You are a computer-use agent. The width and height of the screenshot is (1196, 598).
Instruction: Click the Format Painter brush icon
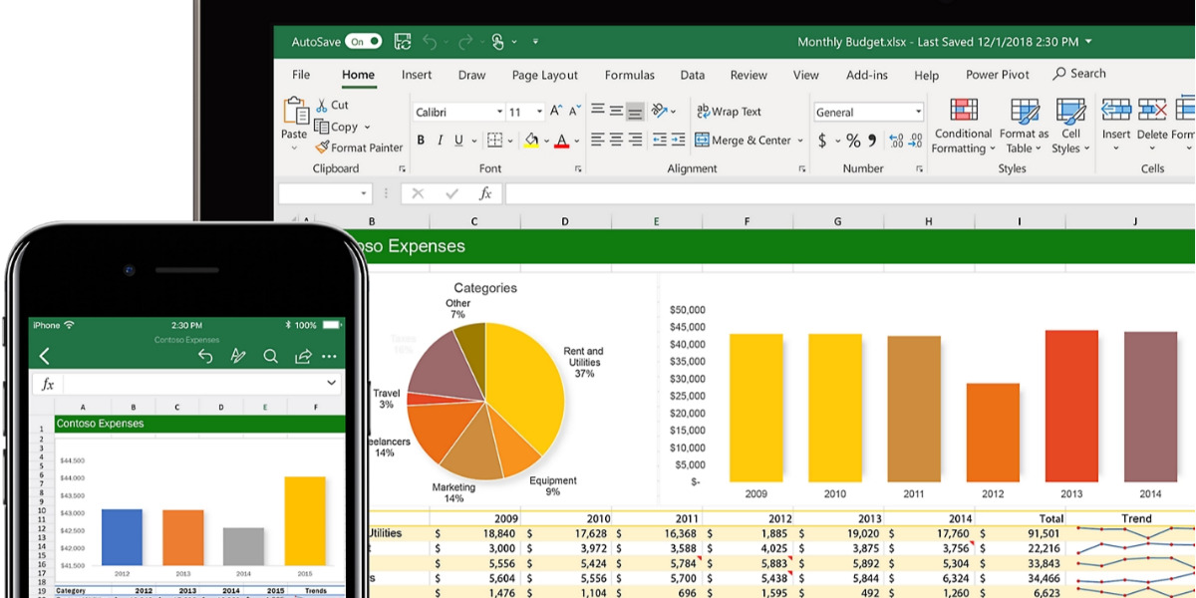coord(322,148)
